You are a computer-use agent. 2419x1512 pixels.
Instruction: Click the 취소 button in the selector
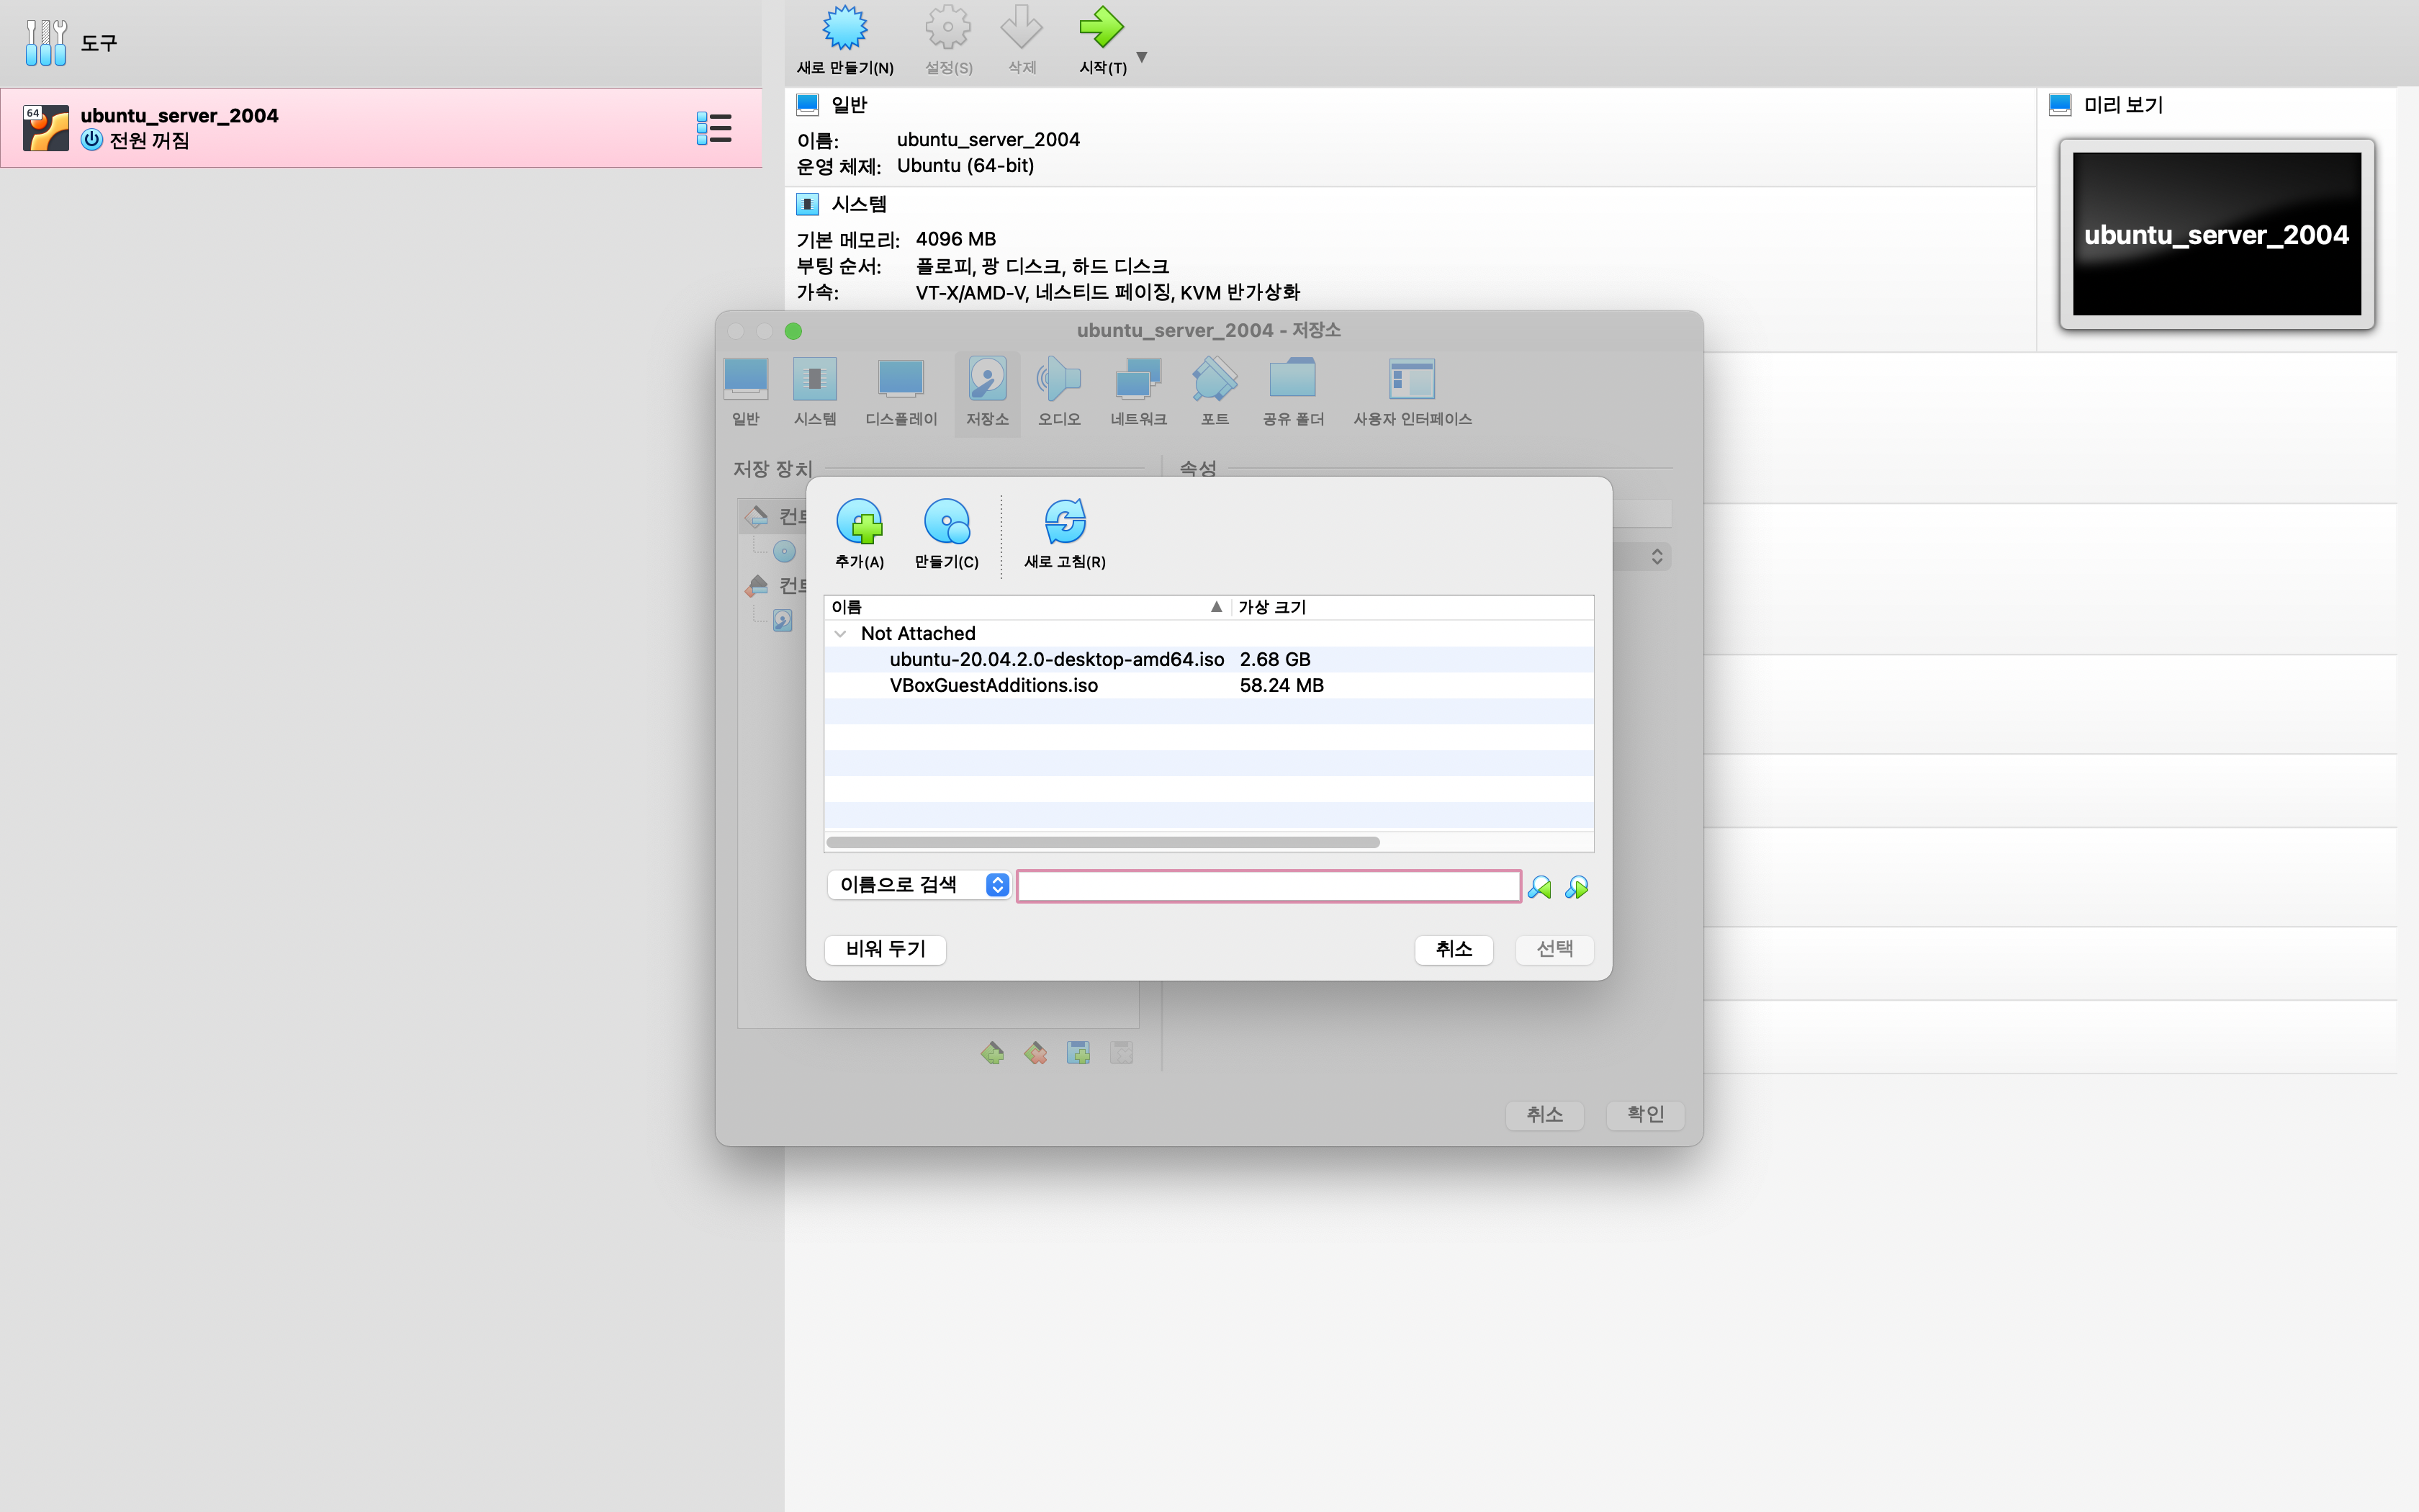click(x=1454, y=949)
